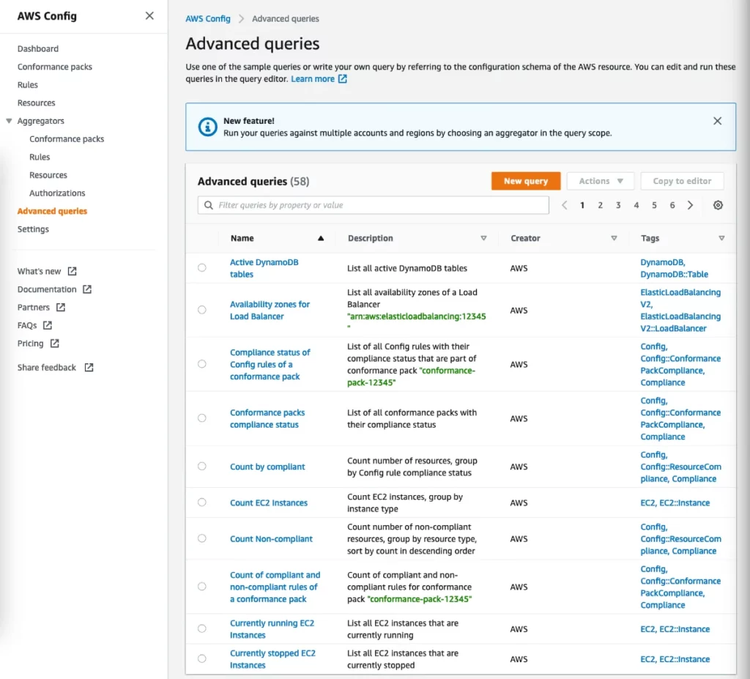This screenshot has height=679, width=750.
Task: Open Description column filter arrow
Action: tap(483, 238)
